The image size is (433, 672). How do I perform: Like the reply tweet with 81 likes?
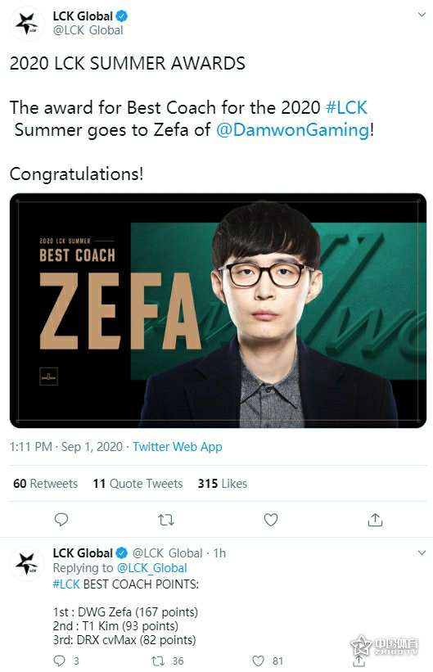coord(258,661)
